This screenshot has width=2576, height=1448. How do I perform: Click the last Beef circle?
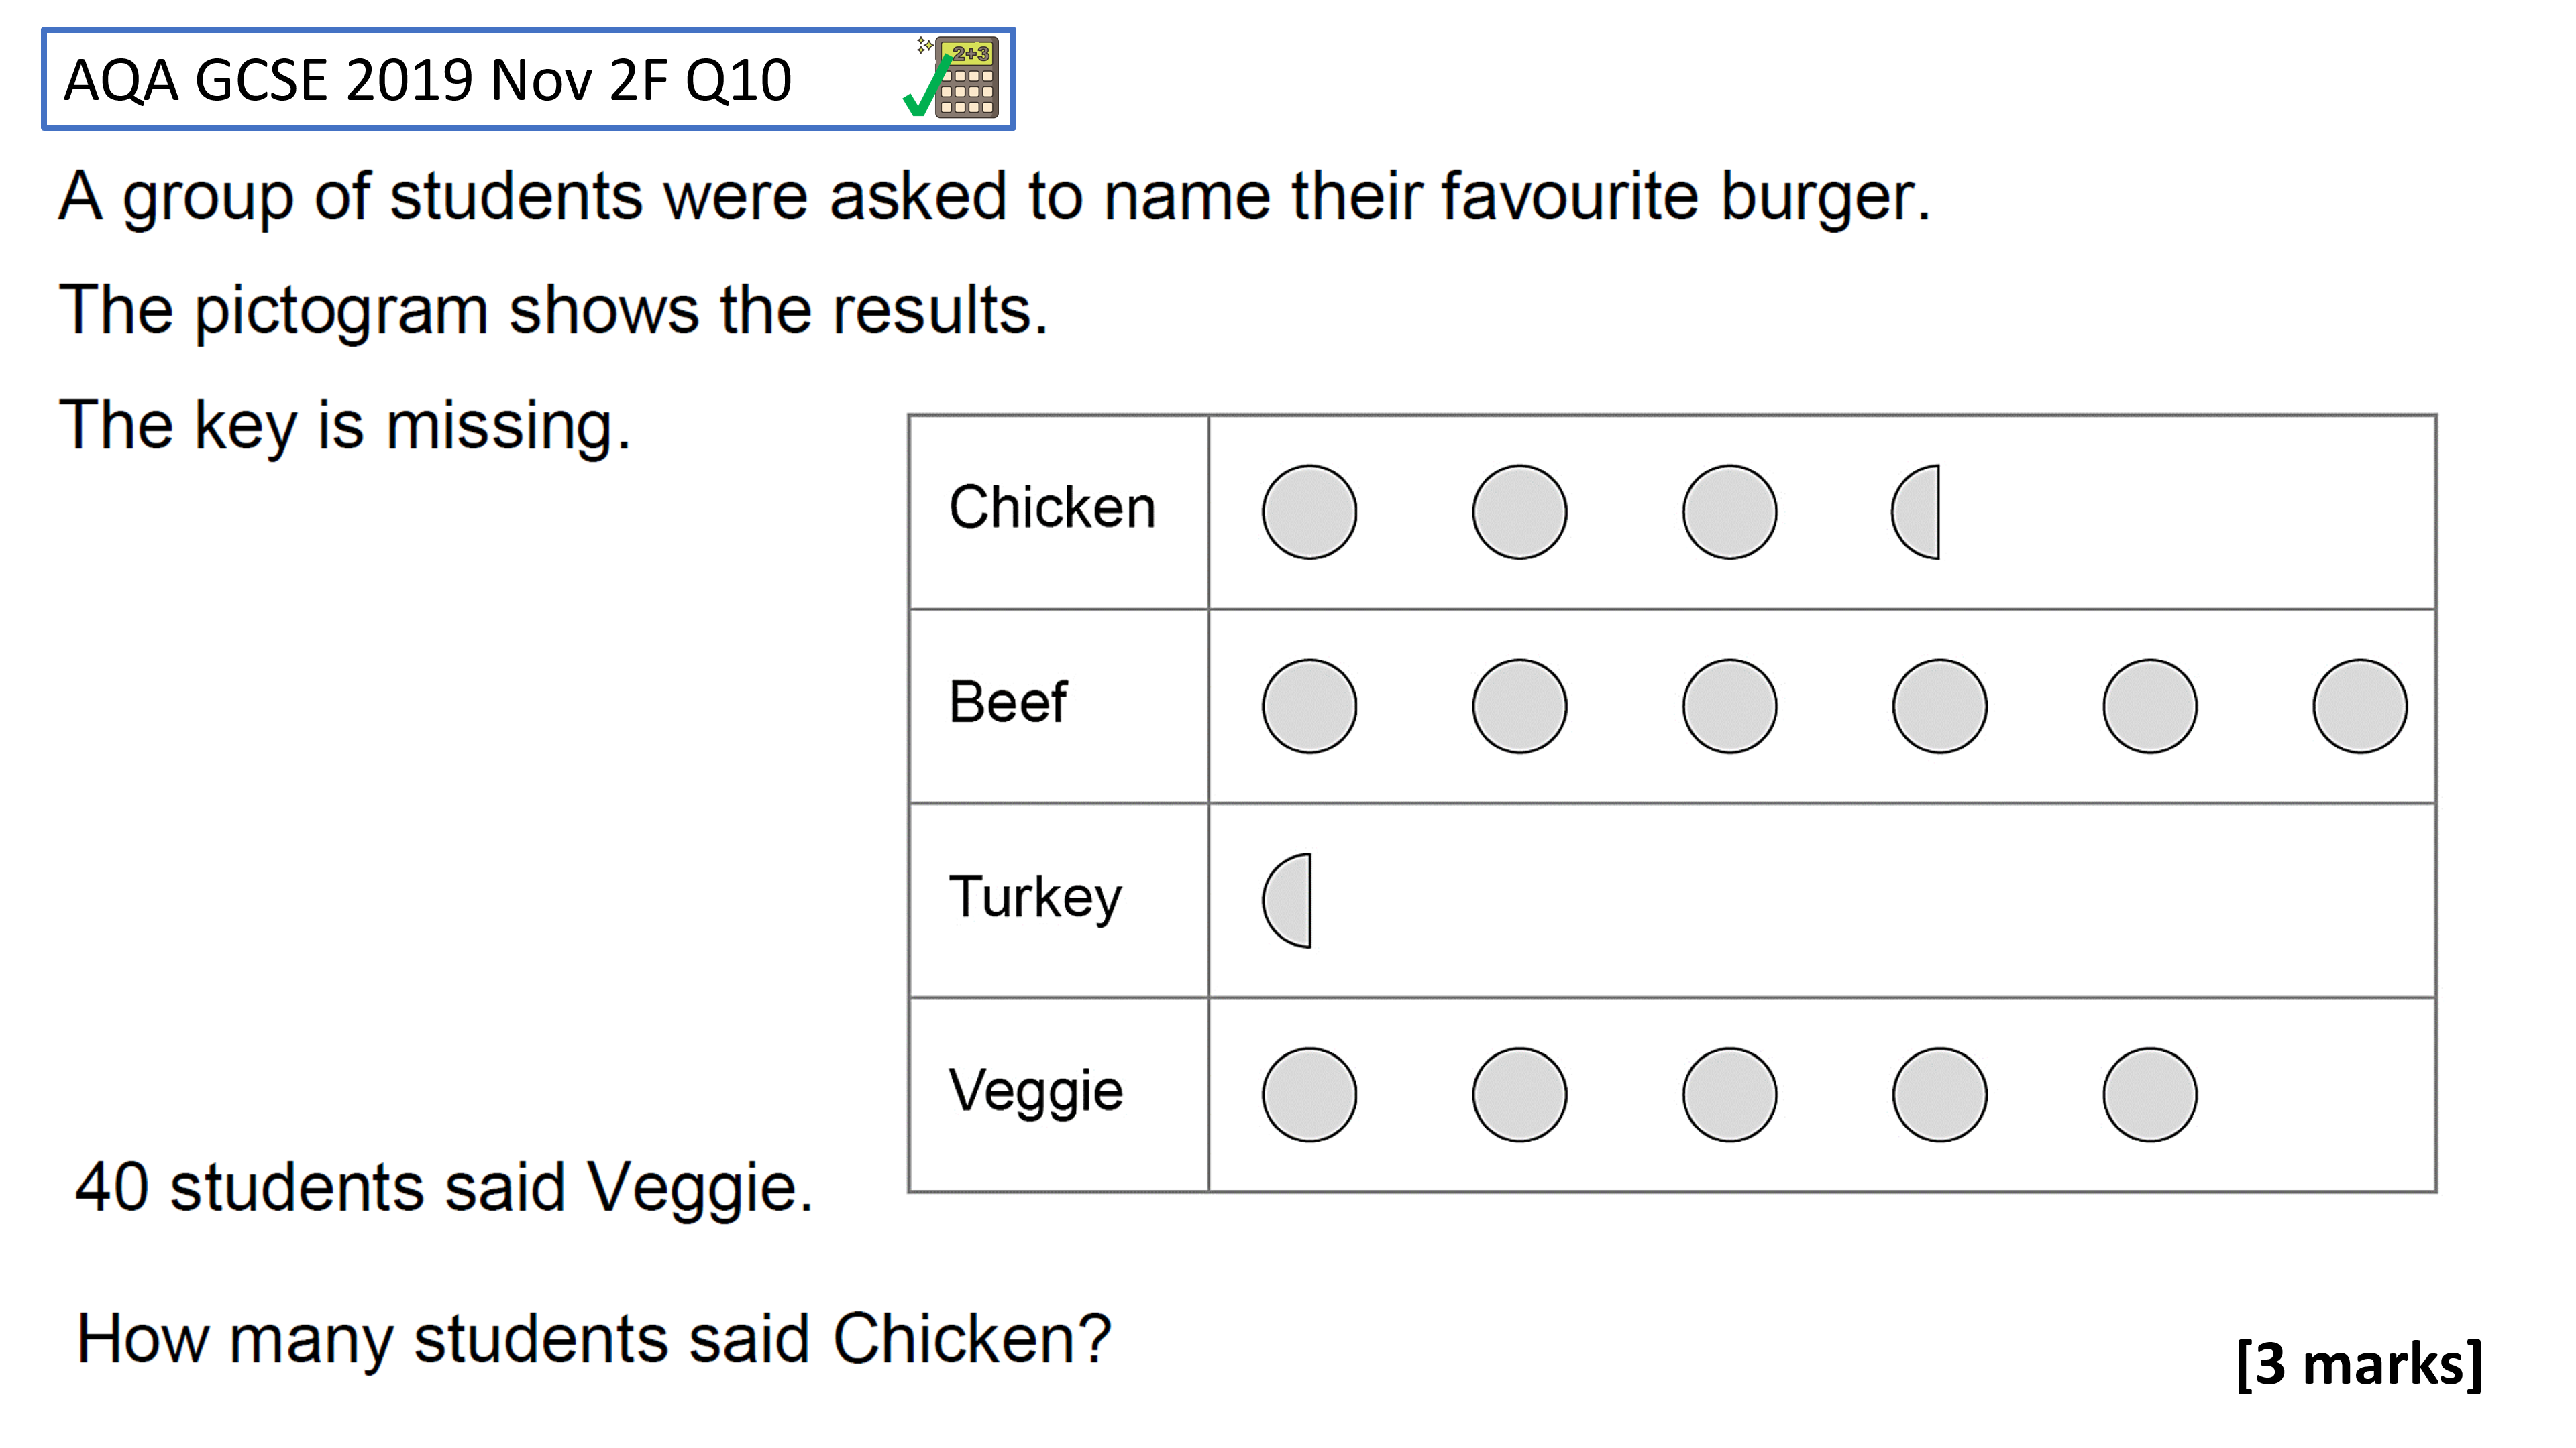[x=2360, y=705]
